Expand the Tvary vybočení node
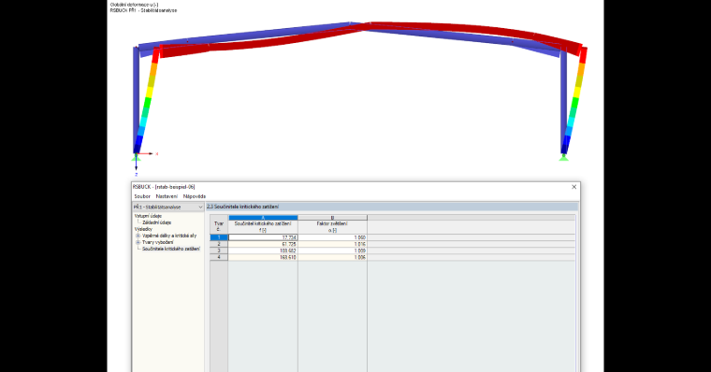 click(138, 242)
